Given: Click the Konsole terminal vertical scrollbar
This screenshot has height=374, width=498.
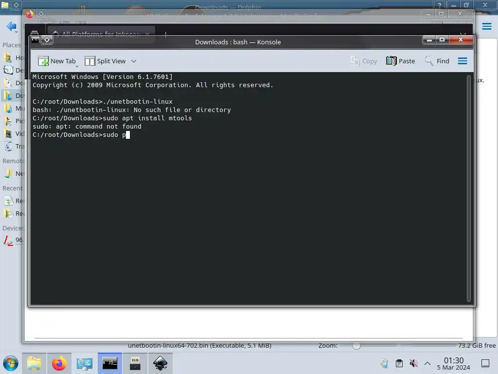Looking at the screenshot, I should click(x=469, y=188).
